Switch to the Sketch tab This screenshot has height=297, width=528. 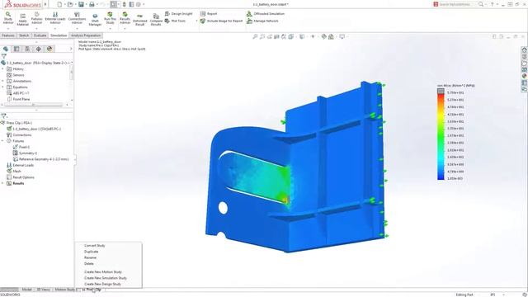24,35
